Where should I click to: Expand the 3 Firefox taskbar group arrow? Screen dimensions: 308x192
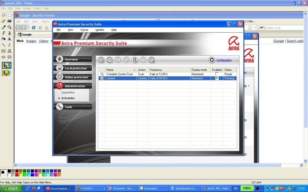(x=104, y=188)
